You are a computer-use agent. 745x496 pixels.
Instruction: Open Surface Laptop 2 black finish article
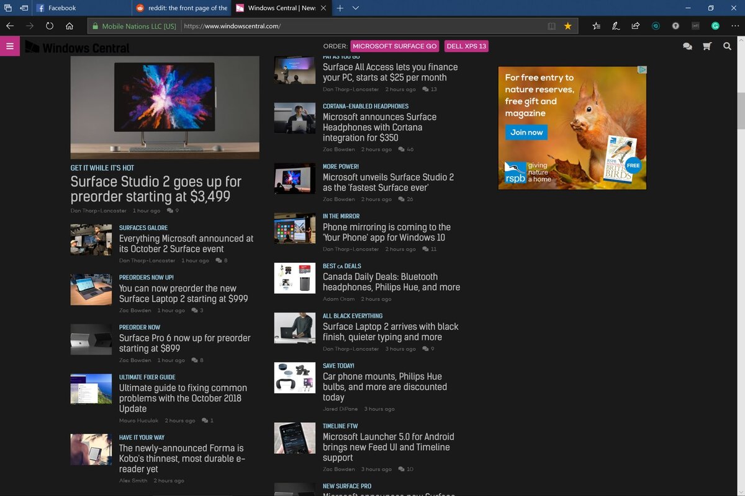coord(391,332)
